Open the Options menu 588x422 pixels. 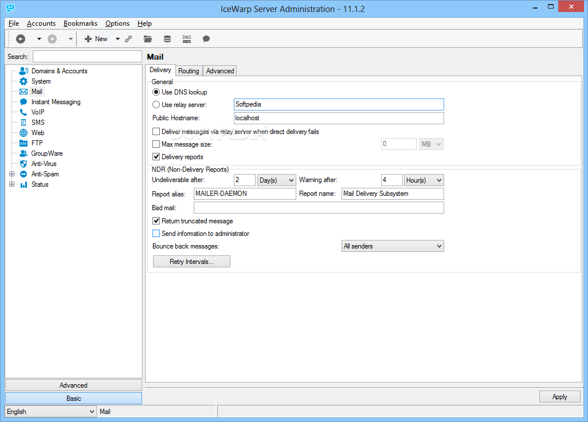(117, 23)
